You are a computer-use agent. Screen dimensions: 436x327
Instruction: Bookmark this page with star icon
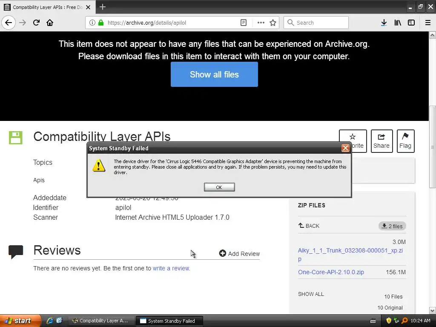pyautogui.click(x=273, y=23)
